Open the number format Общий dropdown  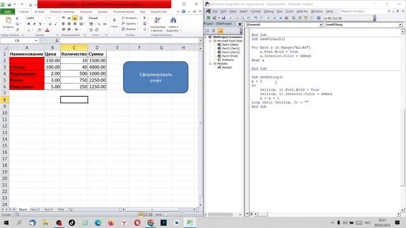tap(106, 18)
